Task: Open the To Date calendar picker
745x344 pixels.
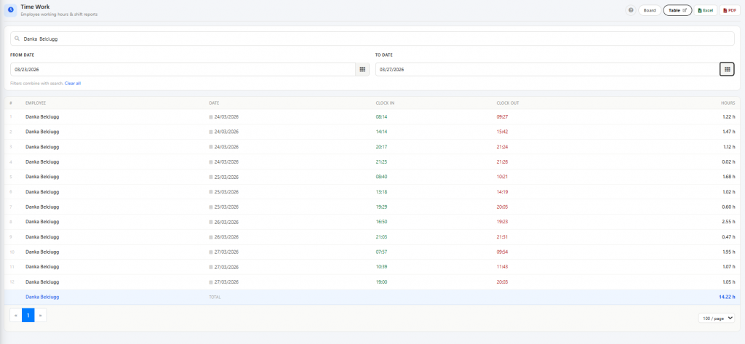Action: [727, 69]
